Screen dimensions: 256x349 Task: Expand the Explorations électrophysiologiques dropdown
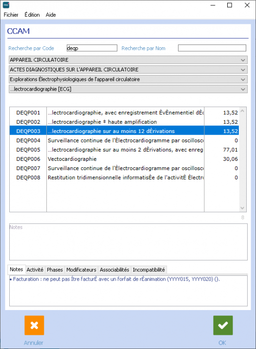(x=128, y=79)
